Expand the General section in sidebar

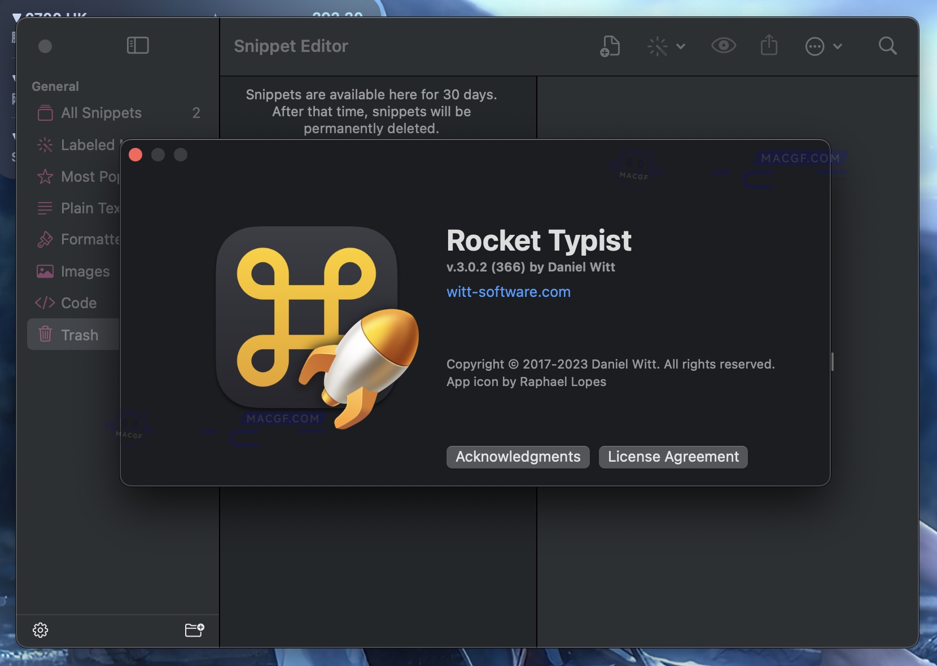click(x=54, y=86)
